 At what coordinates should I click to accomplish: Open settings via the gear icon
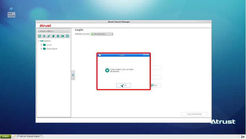(x=58, y=36)
